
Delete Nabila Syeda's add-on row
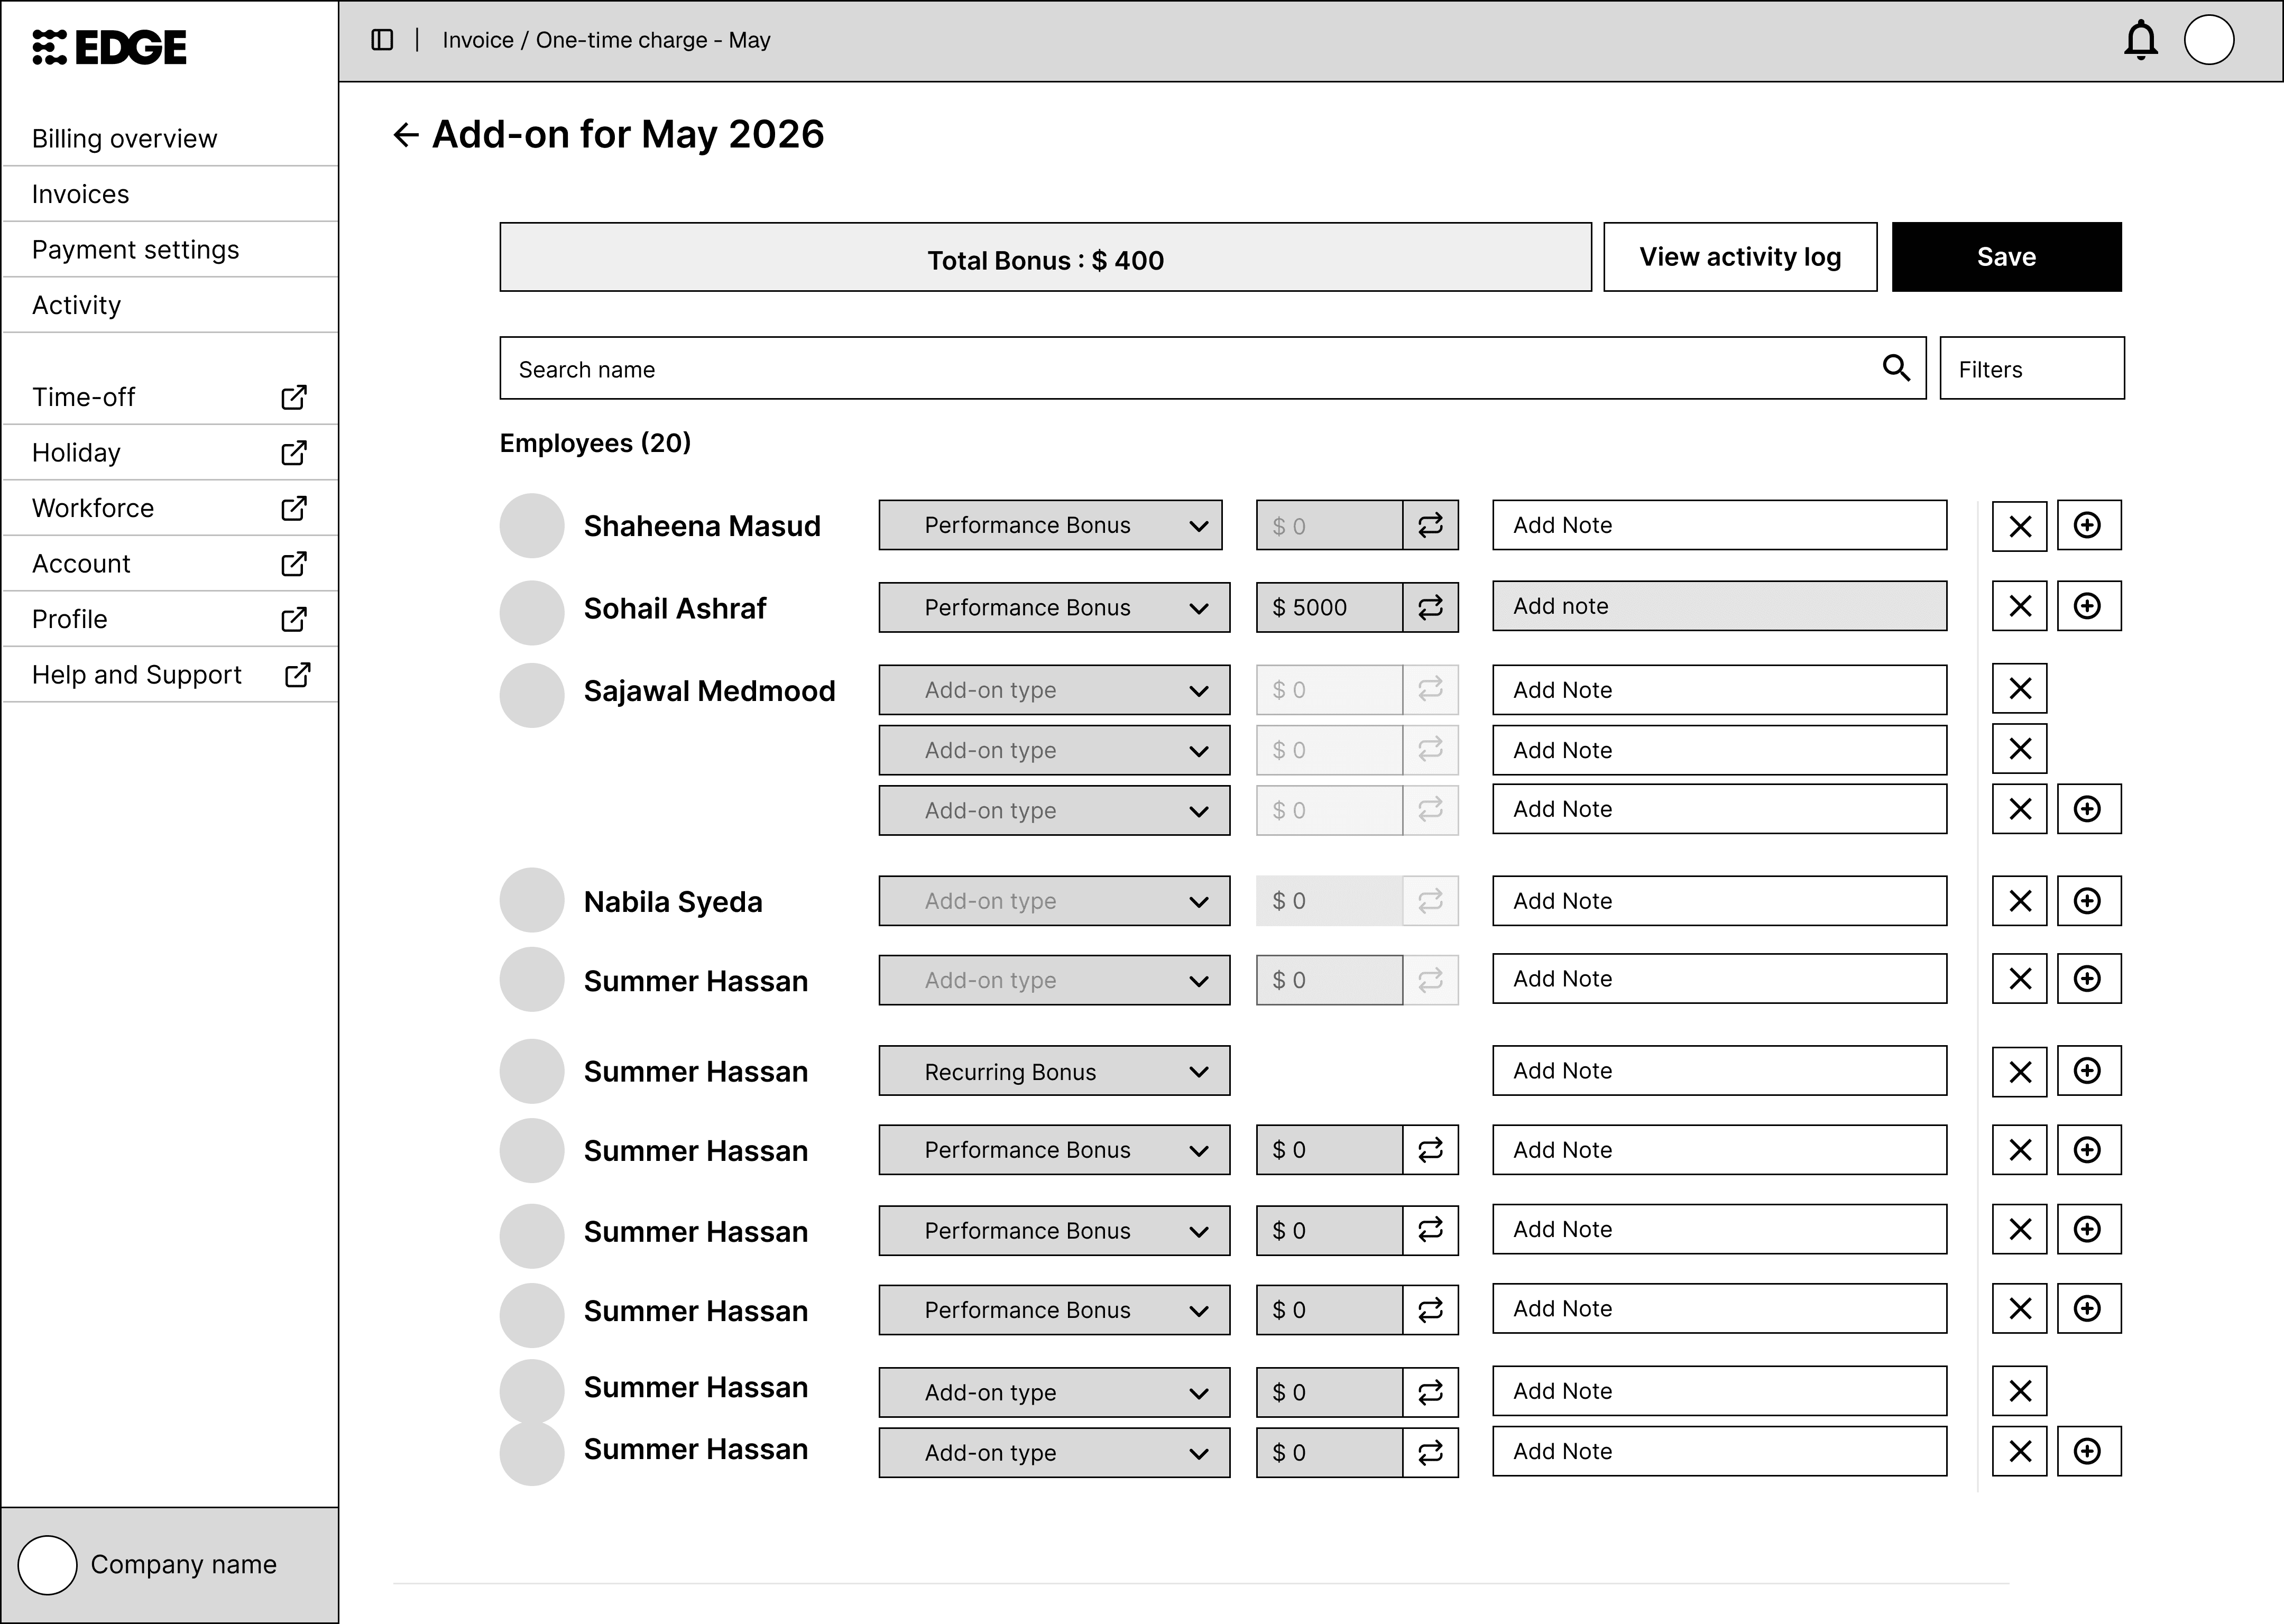coord(2019,901)
